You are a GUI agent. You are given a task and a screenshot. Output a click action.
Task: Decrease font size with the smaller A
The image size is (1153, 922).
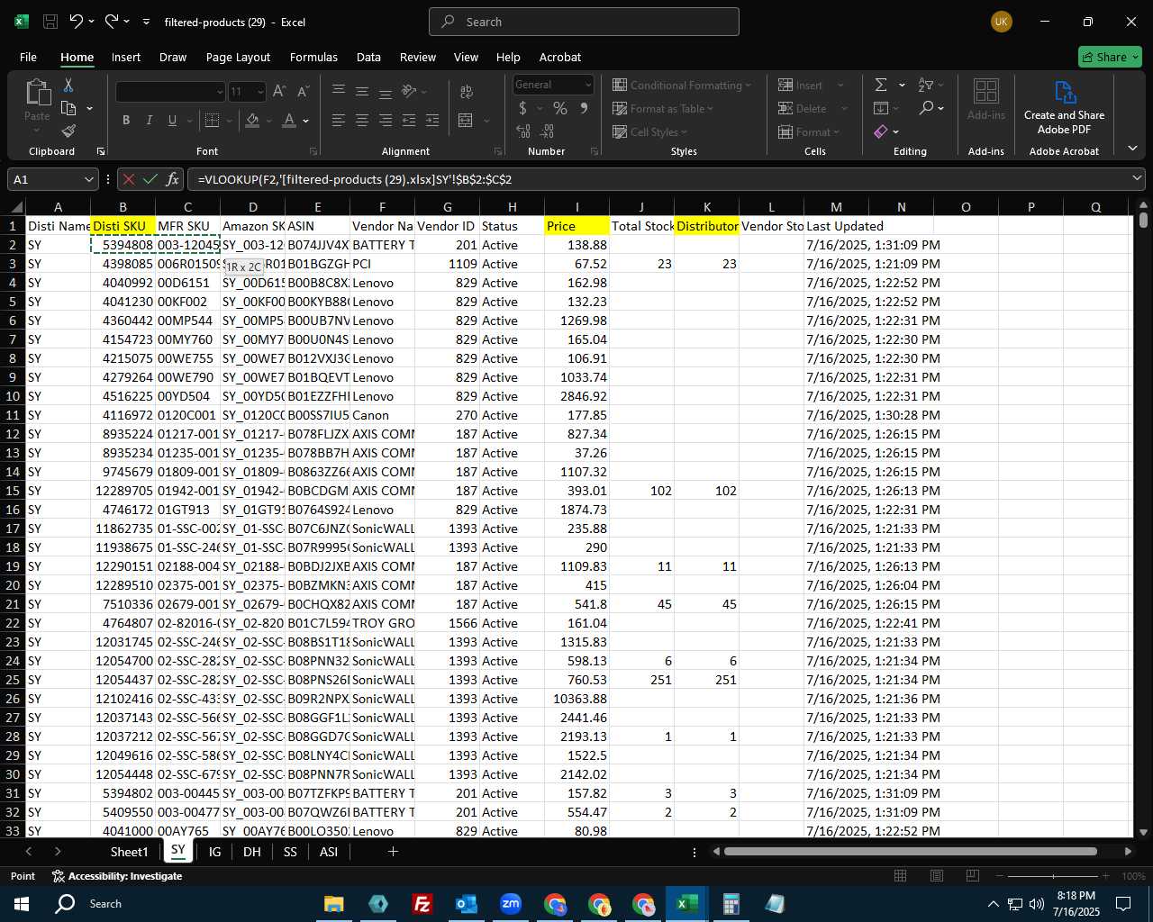tap(303, 91)
